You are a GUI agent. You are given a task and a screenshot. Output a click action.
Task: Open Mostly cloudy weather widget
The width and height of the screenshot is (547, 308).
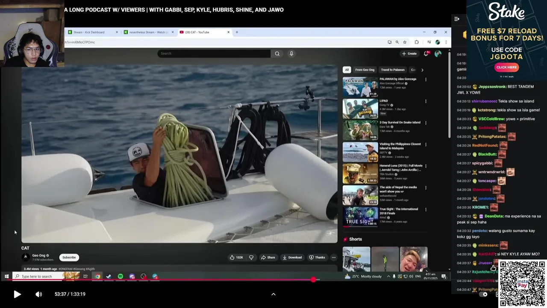[x=363, y=276]
